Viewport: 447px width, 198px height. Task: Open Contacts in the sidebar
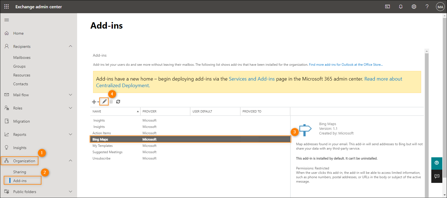point(21,84)
